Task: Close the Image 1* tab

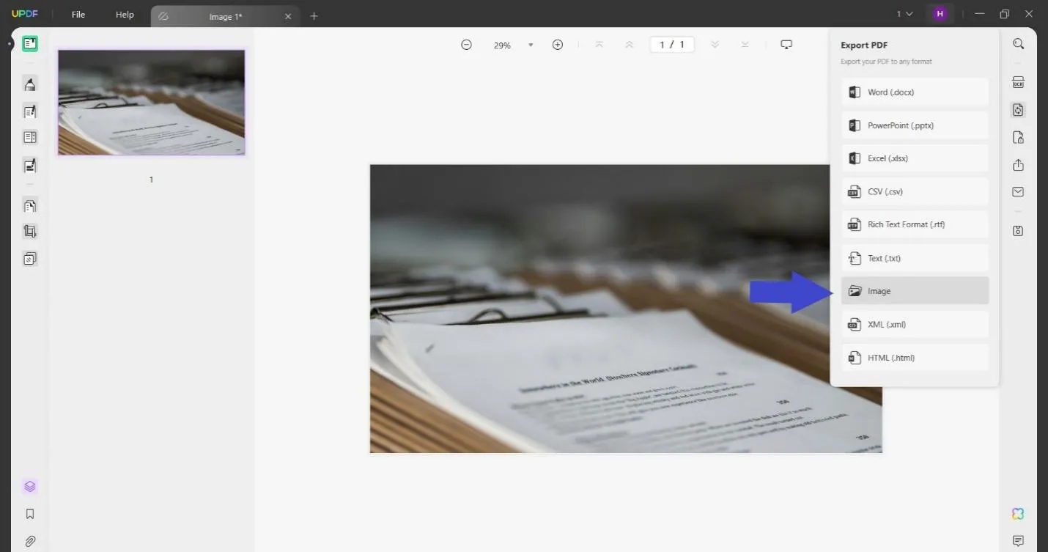Action: [x=288, y=16]
